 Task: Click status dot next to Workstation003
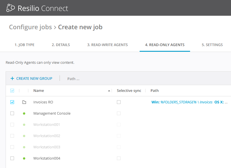[x=24, y=147]
